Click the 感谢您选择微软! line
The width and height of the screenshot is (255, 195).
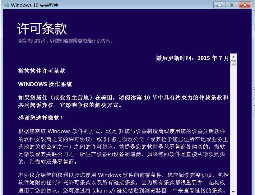click(40, 118)
